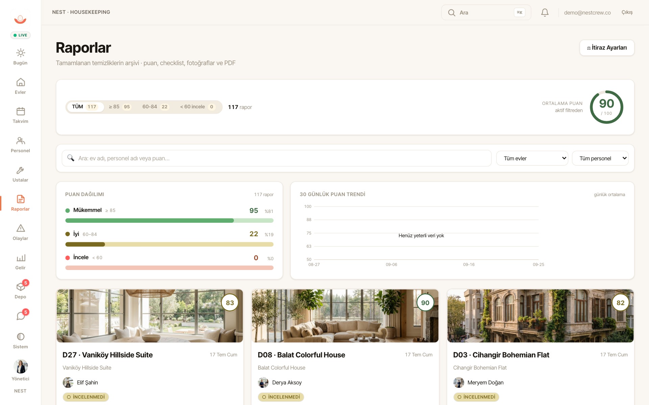Open chat messages icon in sidebar

pyautogui.click(x=21, y=316)
